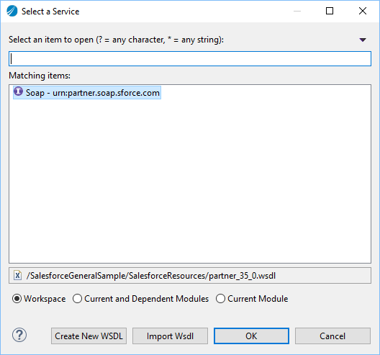Click the WSDL file icon in path bar
380x355 pixels.
click(x=17, y=276)
